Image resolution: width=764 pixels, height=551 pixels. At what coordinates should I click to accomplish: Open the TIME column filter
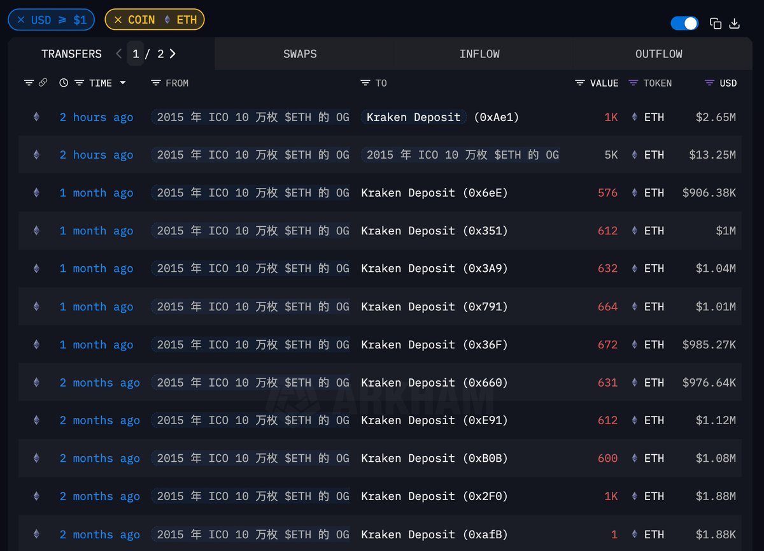79,83
